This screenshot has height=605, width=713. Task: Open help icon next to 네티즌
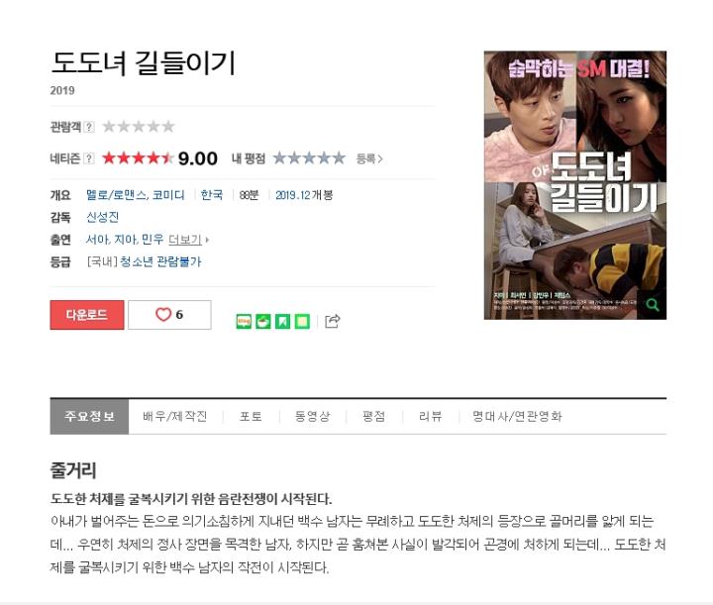pyautogui.click(x=89, y=158)
